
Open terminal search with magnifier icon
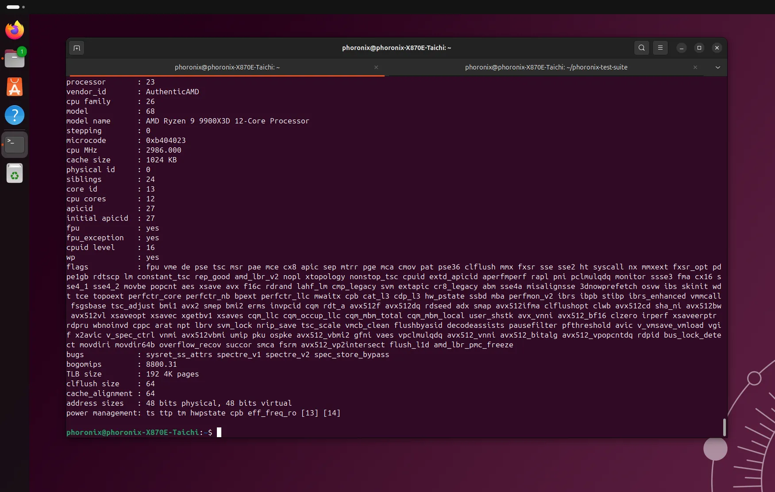[x=641, y=48]
